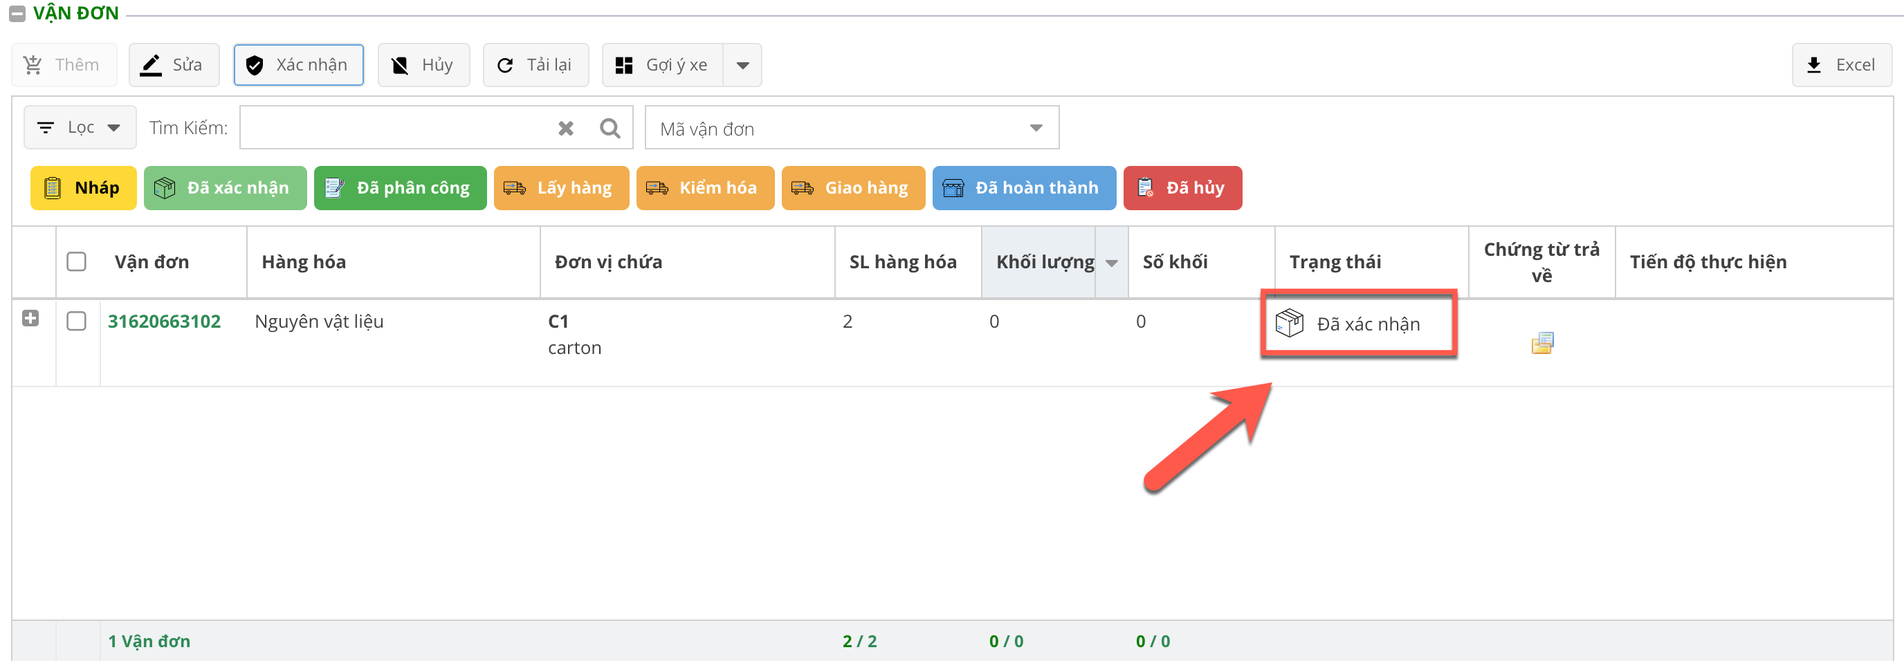The image size is (1904, 661).
Task: Check the box for waybill 31620663102
Action: (x=77, y=322)
